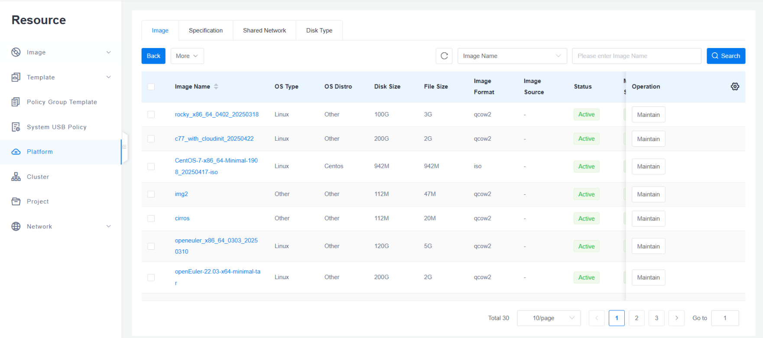The width and height of the screenshot is (763, 338).
Task: Expand the More dropdown button
Action: point(187,56)
